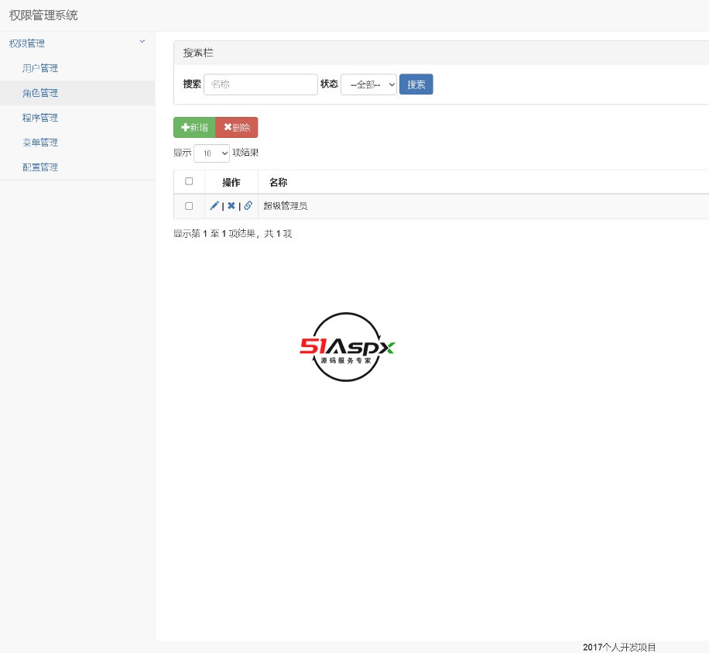
Task: Click the 操作 column header
Action: pos(231,182)
